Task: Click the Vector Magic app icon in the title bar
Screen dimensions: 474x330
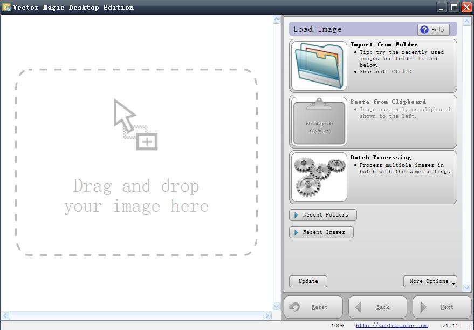Action: tap(6, 7)
